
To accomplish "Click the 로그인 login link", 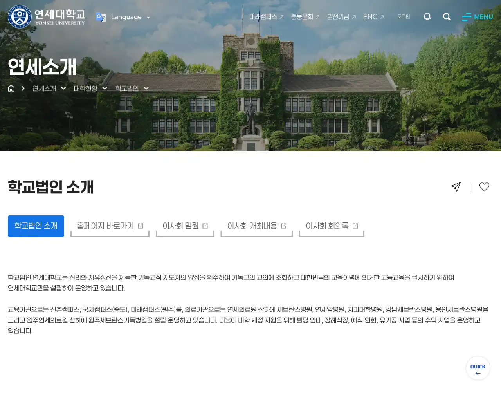I will tap(404, 16).
